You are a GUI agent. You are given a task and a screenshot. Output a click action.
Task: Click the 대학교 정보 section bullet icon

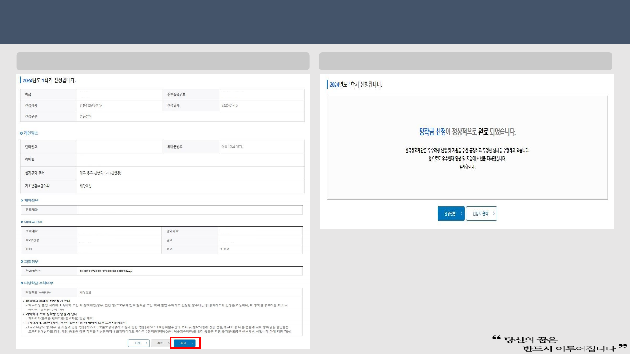[x=21, y=222]
